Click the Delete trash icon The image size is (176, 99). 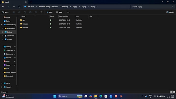[41, 12]
